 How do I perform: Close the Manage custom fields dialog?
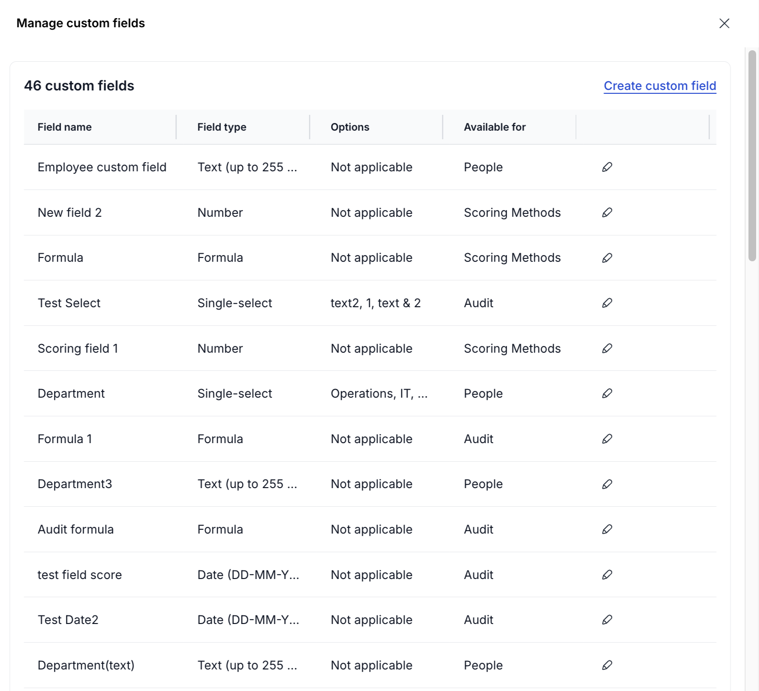(724, 23)
